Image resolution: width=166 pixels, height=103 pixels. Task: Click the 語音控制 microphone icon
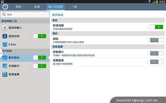[5, 36]
